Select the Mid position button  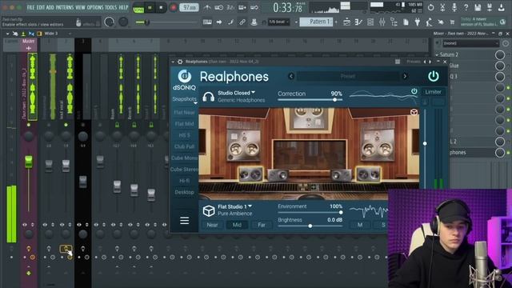(237, 225)
